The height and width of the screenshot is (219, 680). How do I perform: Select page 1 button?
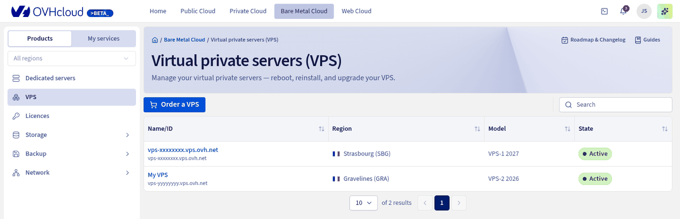point(442,203)
